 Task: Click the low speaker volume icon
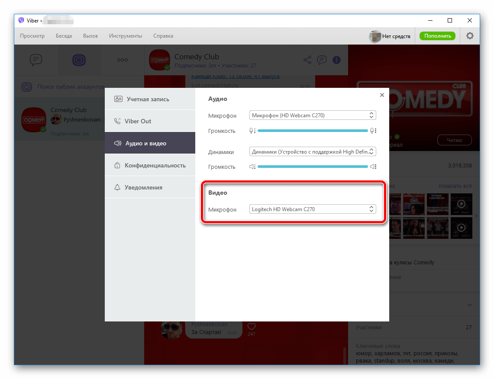[252, 167]
